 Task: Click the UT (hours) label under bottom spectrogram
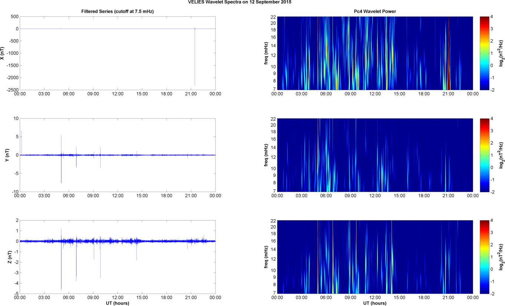(374, 303)
